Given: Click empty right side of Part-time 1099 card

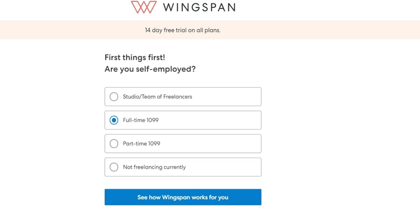Looking at the screenshot, I should pyautogui.click(x=224, y=143).
